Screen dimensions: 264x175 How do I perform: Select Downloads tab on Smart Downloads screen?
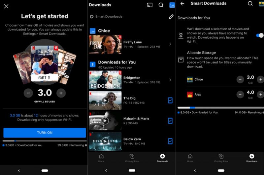click(252, 158)
